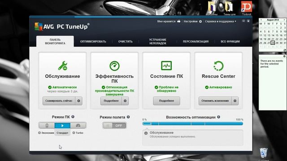Select Turbo mode gauge button
This screenshot has width=287, height=161.
78,126
